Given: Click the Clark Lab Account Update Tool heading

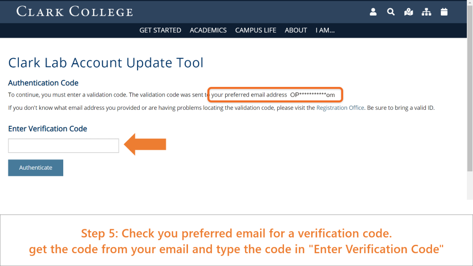Looking at the screenshot, I should coord(105,63).
